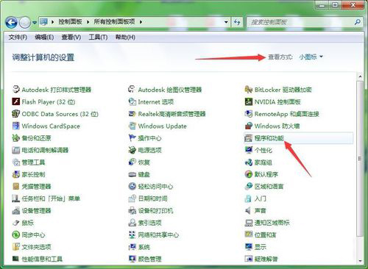Open 备份和还原 (Backup and Restore) icon
The image size is (368, 269).
point(15,138)
